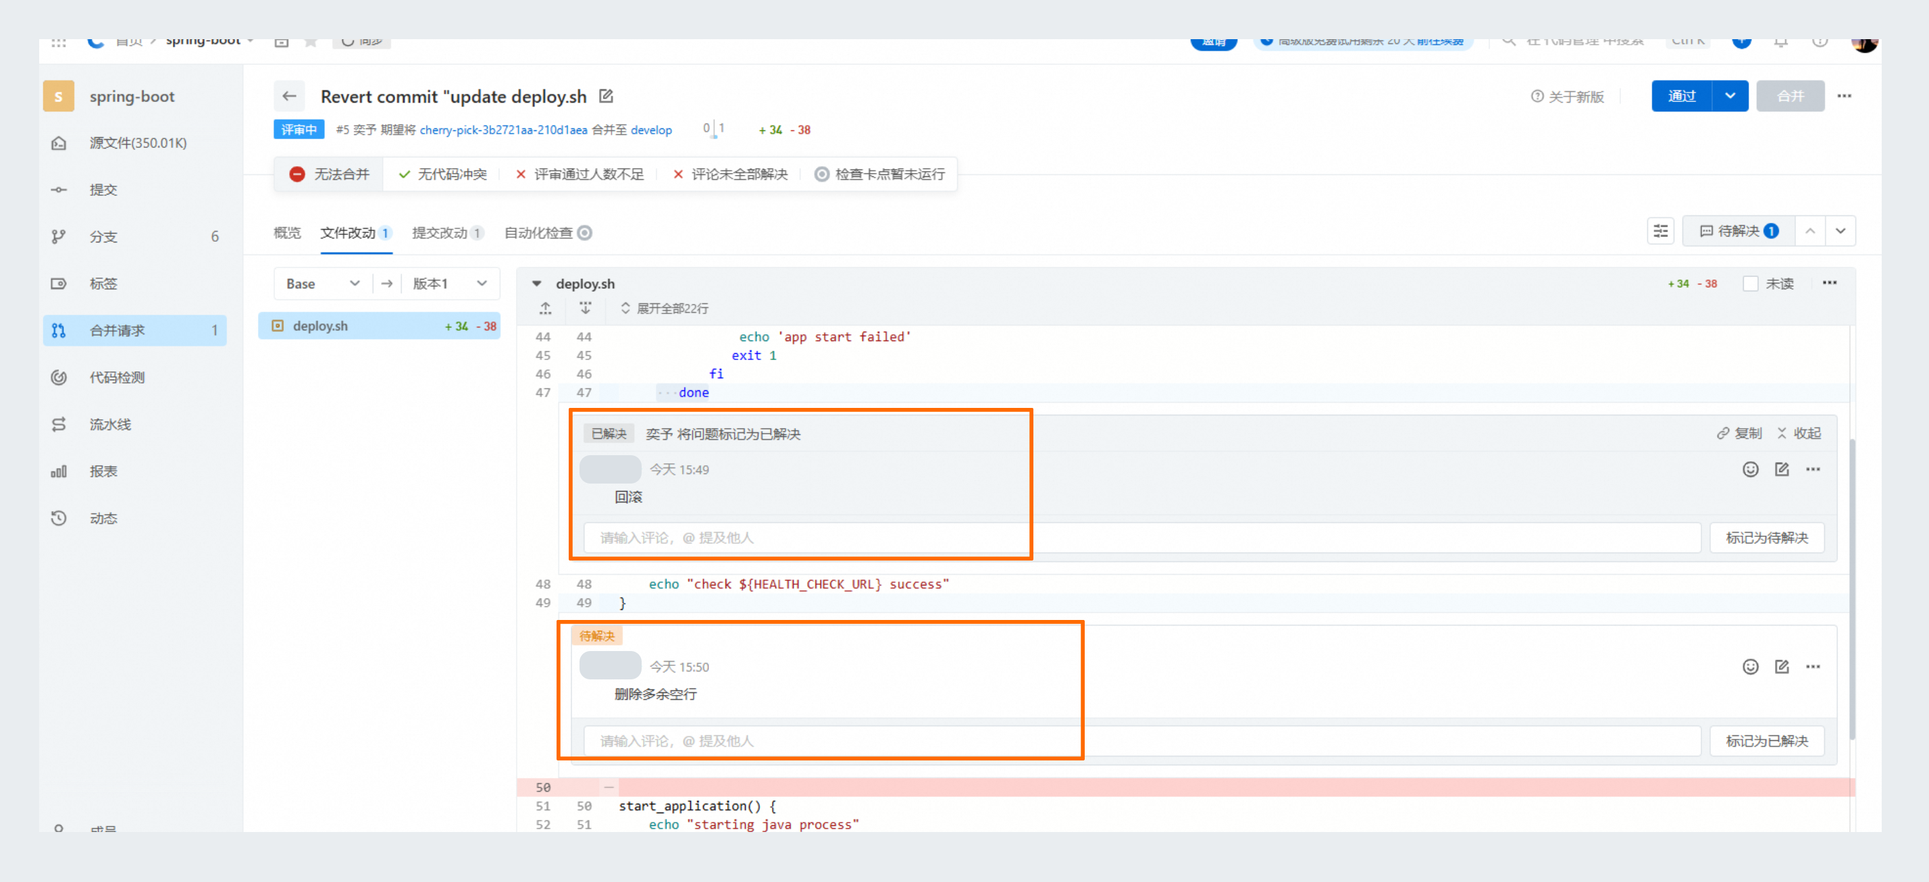This screenshot has height=882, width=1929.
Task: Open the source files section in sidebar
Action: coord(135,143)
